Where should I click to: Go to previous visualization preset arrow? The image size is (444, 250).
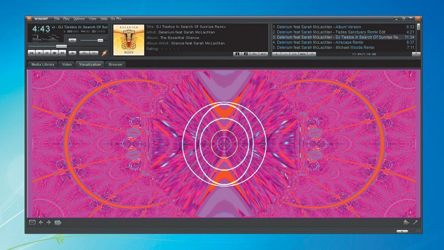click(x=41, y=222)
